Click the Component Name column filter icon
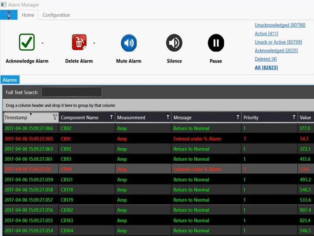The image size is (314, 236). (111, 117)
